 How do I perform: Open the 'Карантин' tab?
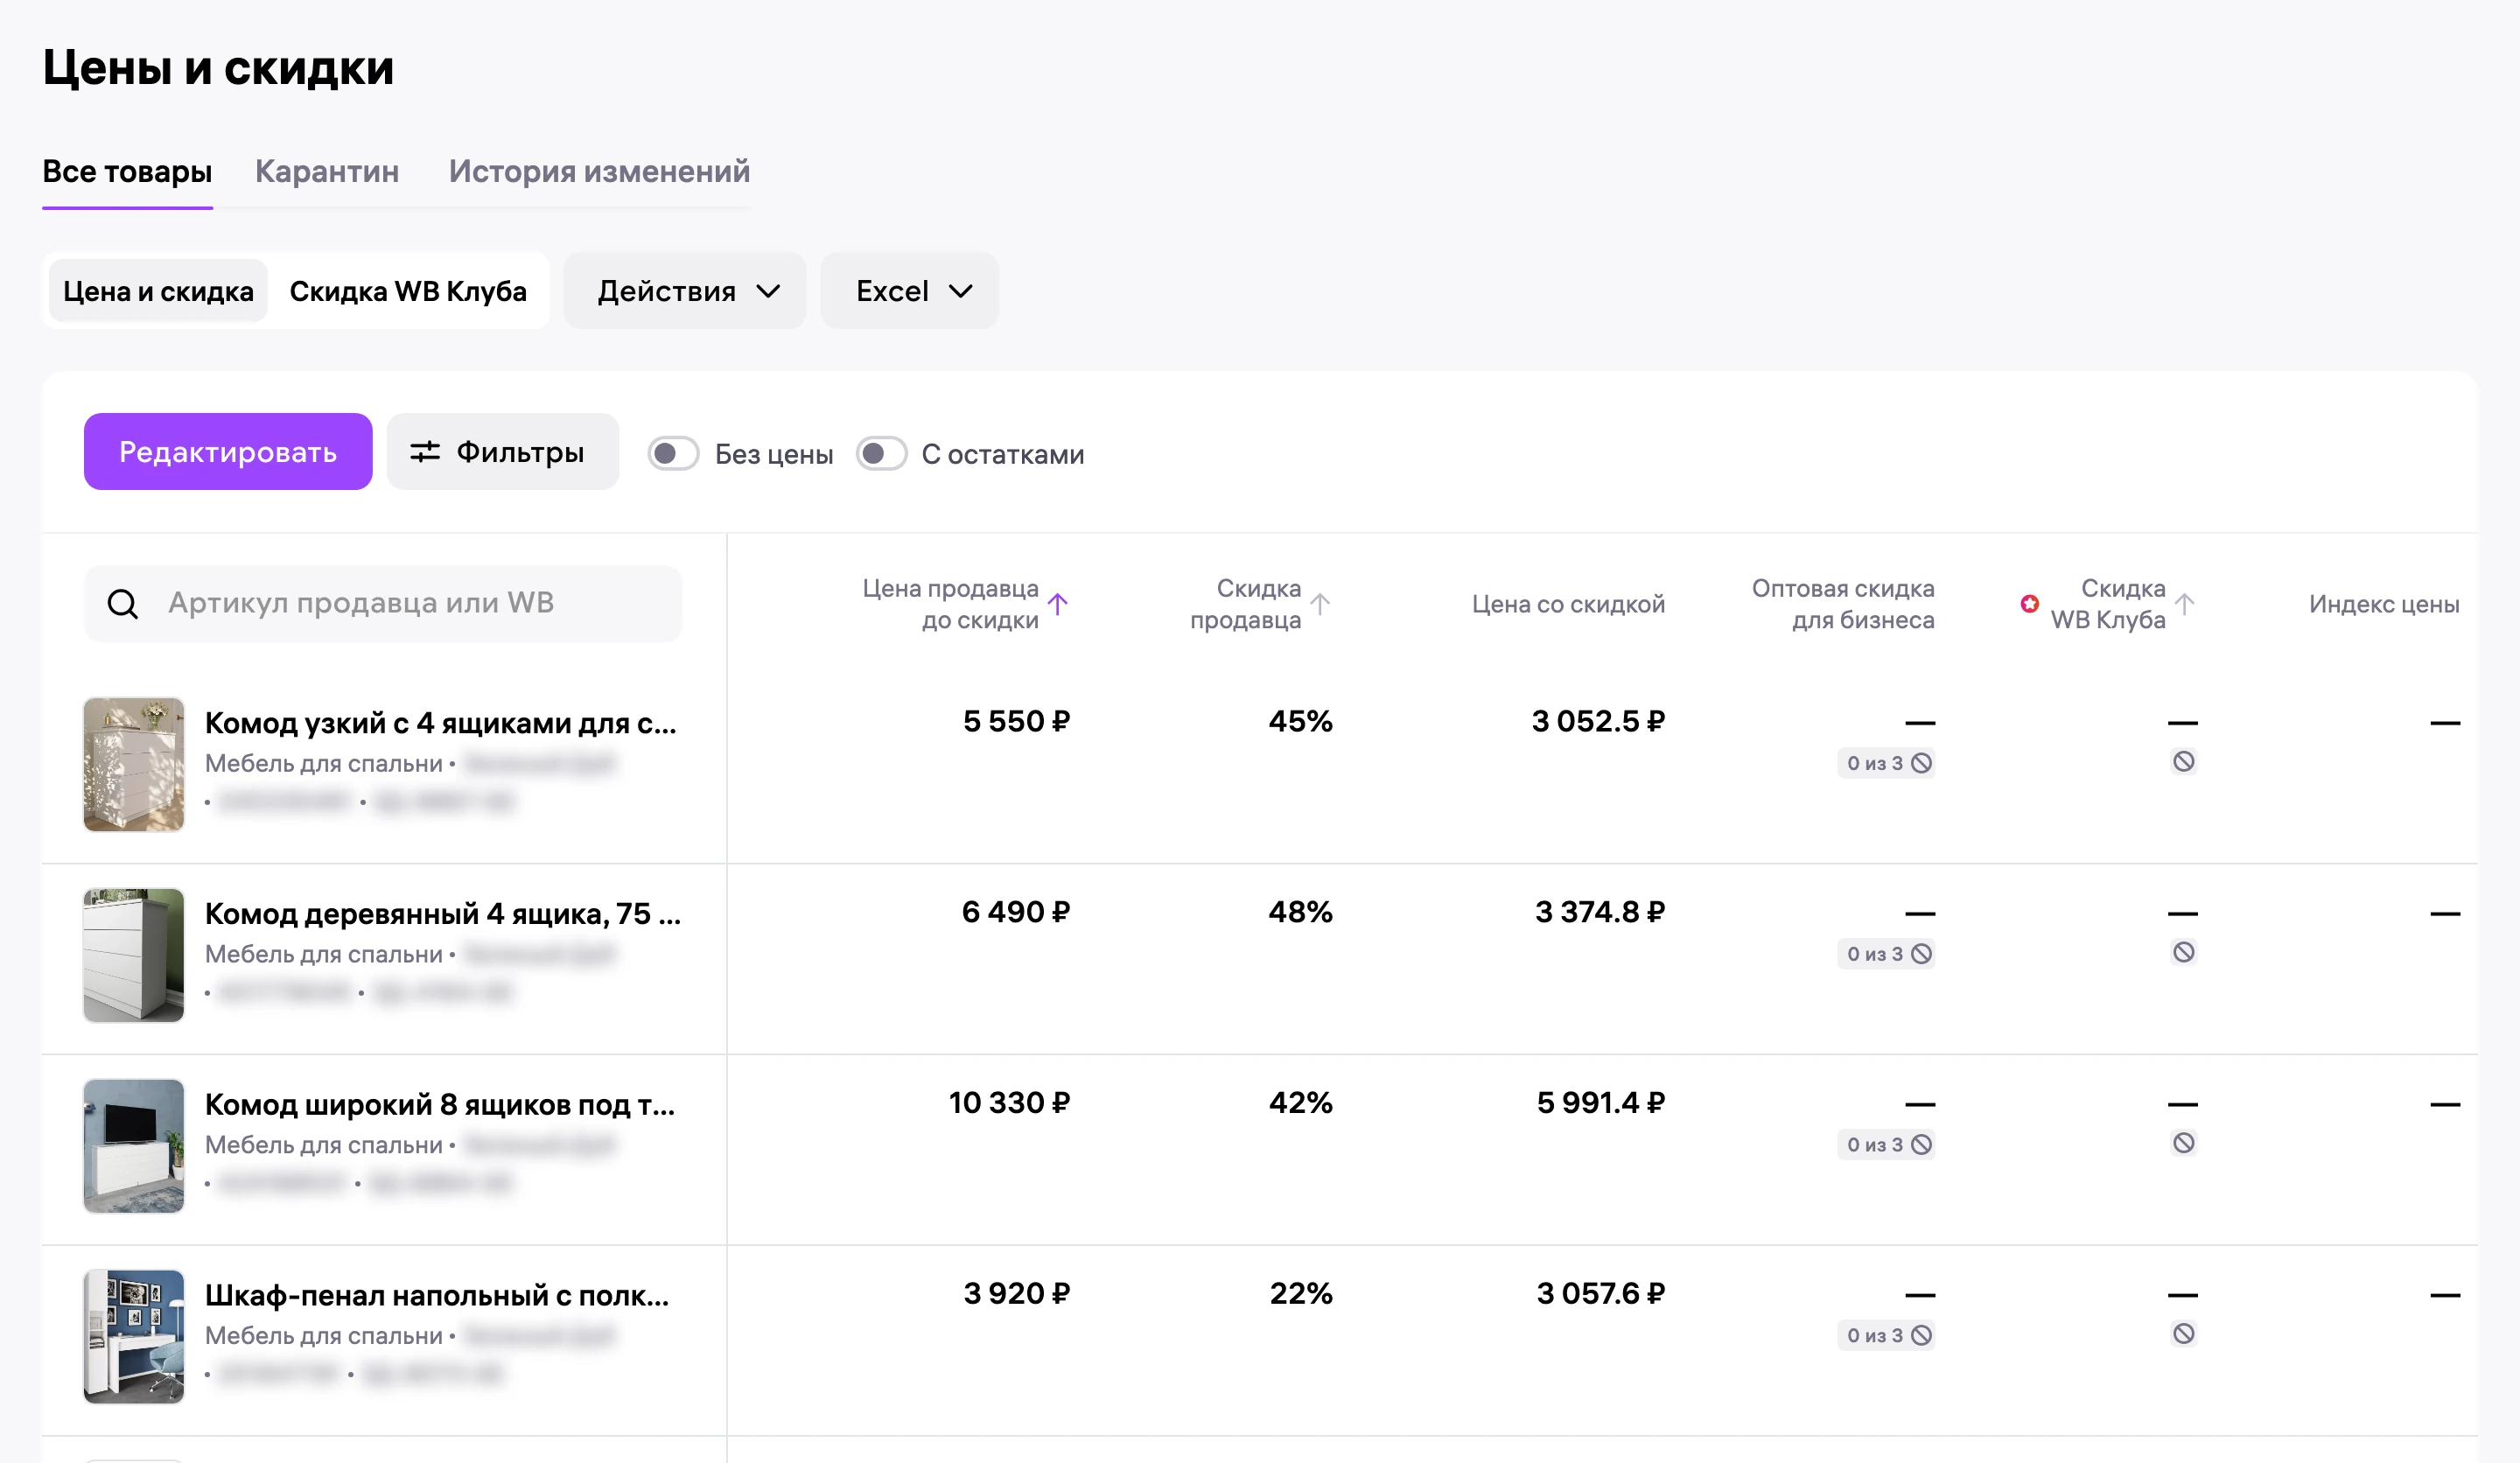tap(327, 171)
